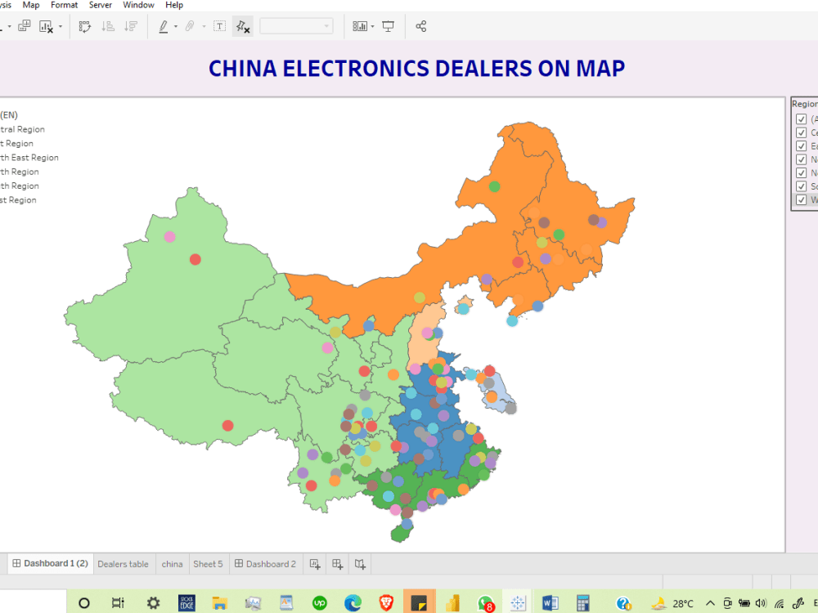Open Microsoft Word on the taskbar
Screen dimensions: 818x613
(x=550, y=603)
